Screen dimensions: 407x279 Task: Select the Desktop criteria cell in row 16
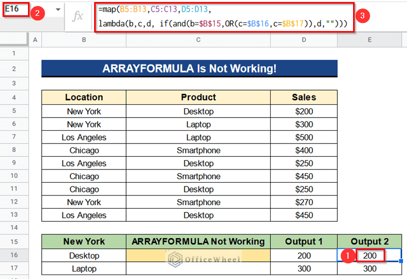coord(84,256)
